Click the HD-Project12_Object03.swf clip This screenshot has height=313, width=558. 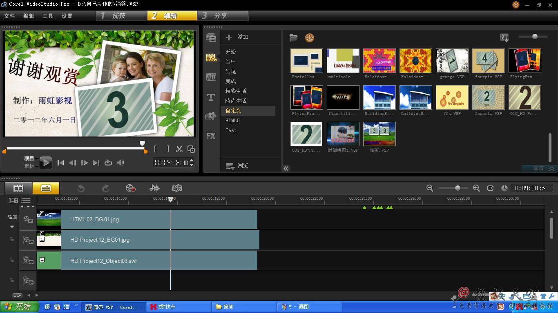pyautogui.click(x=147, y=260)
